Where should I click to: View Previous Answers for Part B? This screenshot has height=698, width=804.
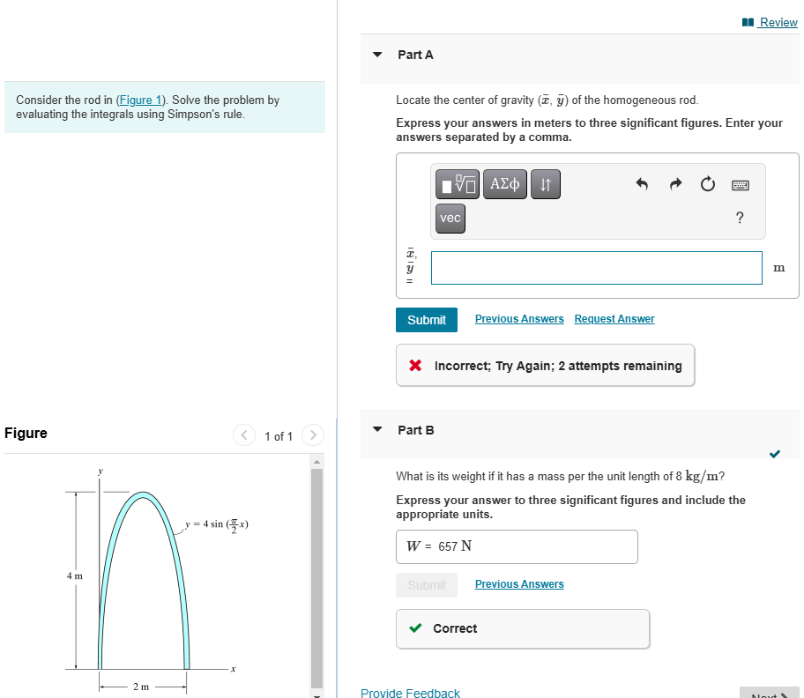(518, 583)
